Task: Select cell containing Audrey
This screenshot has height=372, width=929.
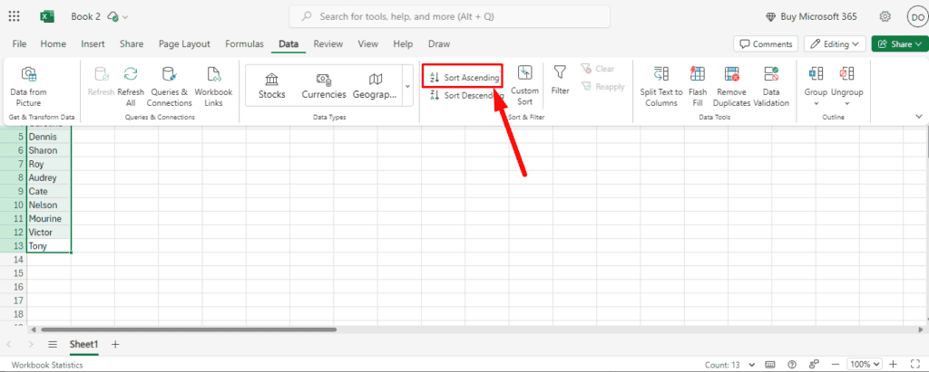Action: click(x=49, y=178)
